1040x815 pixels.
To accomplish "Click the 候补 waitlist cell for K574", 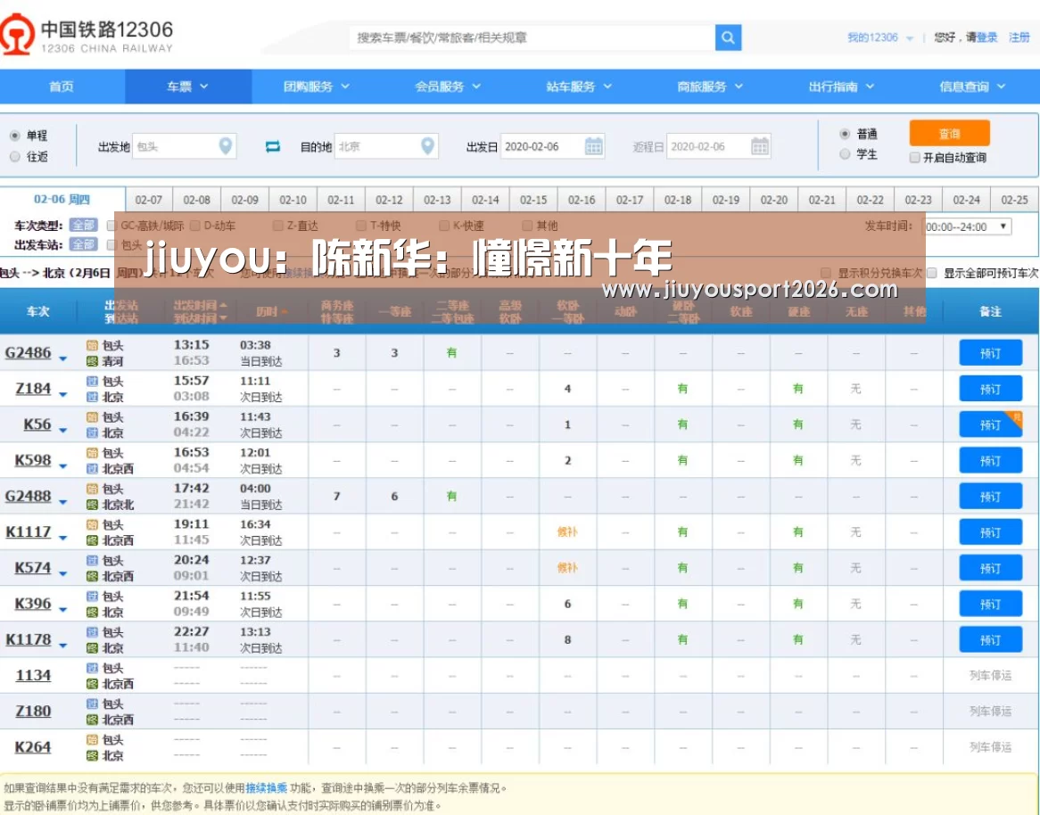I will tap(567, 568).
